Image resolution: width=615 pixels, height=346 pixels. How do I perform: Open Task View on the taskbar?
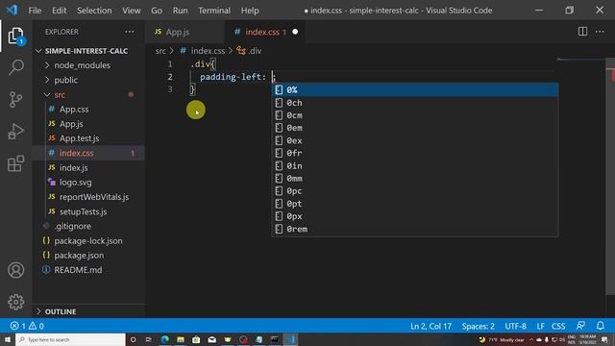149,339
